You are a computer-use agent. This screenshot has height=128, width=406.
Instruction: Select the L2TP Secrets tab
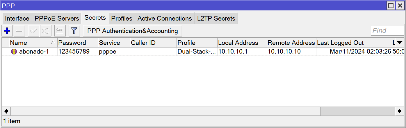tap(216, 19)
